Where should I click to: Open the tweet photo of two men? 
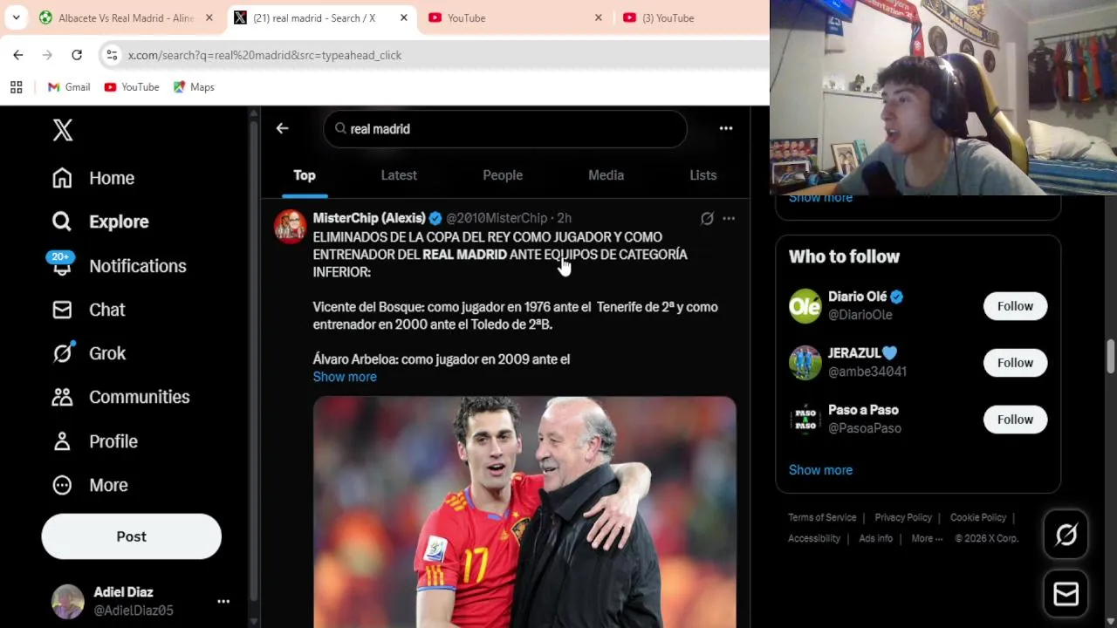click(524, 512)
